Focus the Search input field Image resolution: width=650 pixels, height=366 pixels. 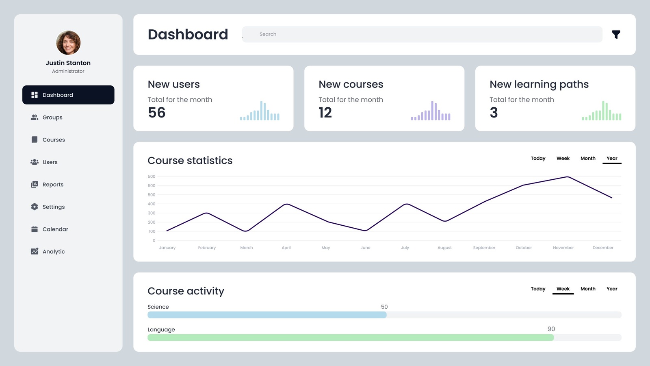(x=422, y=35)
